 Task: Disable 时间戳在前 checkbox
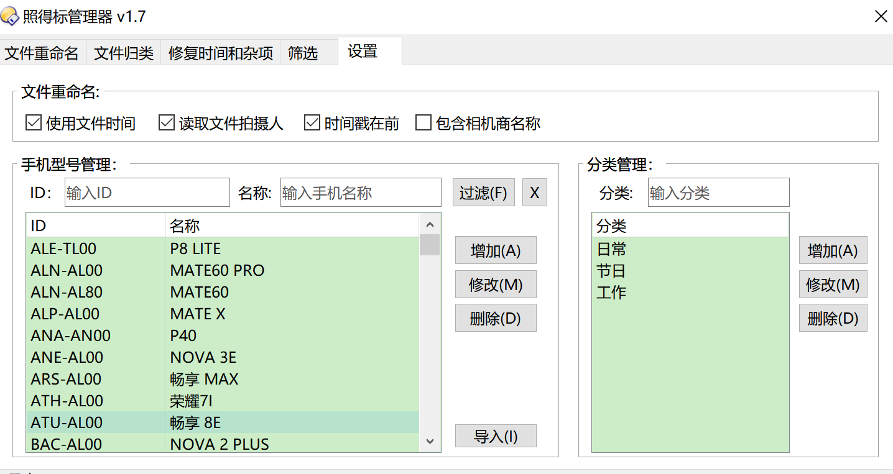point(312,123)
